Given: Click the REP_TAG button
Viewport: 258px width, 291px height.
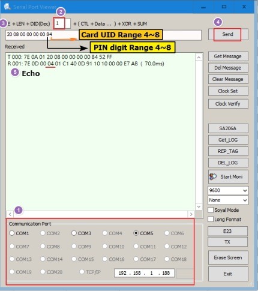Looking at the screenshot, I should point(228,151).
